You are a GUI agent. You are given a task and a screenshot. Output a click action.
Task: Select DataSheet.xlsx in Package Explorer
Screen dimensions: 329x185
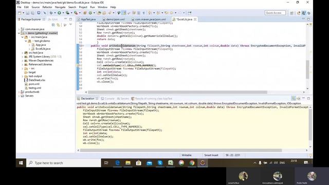[x=36, y=80]
